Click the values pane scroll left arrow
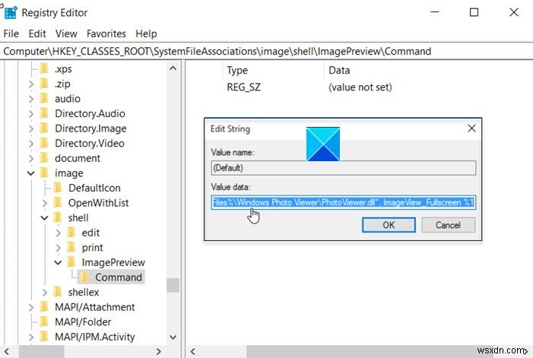 coord(192,351)
